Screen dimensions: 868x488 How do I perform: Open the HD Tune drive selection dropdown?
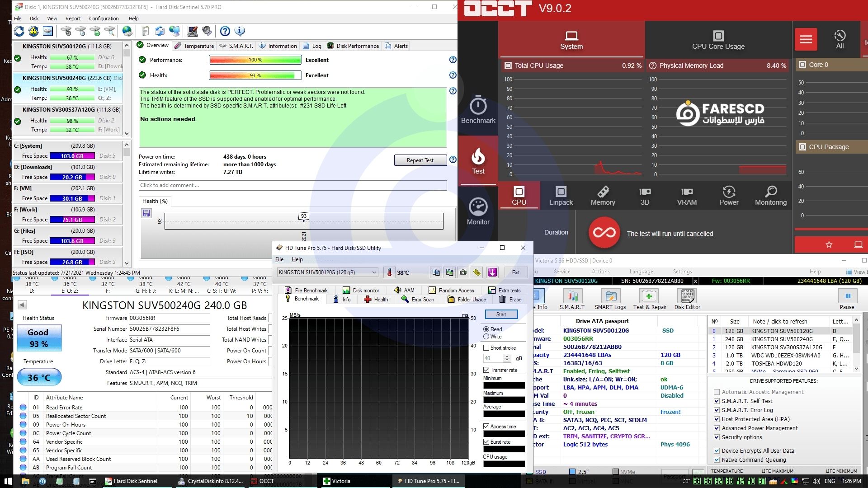[x=374, y=272]
